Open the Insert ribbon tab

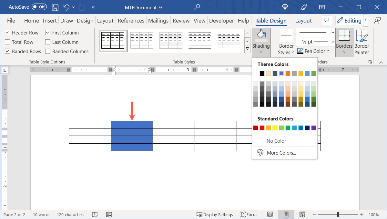coord(50,21)
